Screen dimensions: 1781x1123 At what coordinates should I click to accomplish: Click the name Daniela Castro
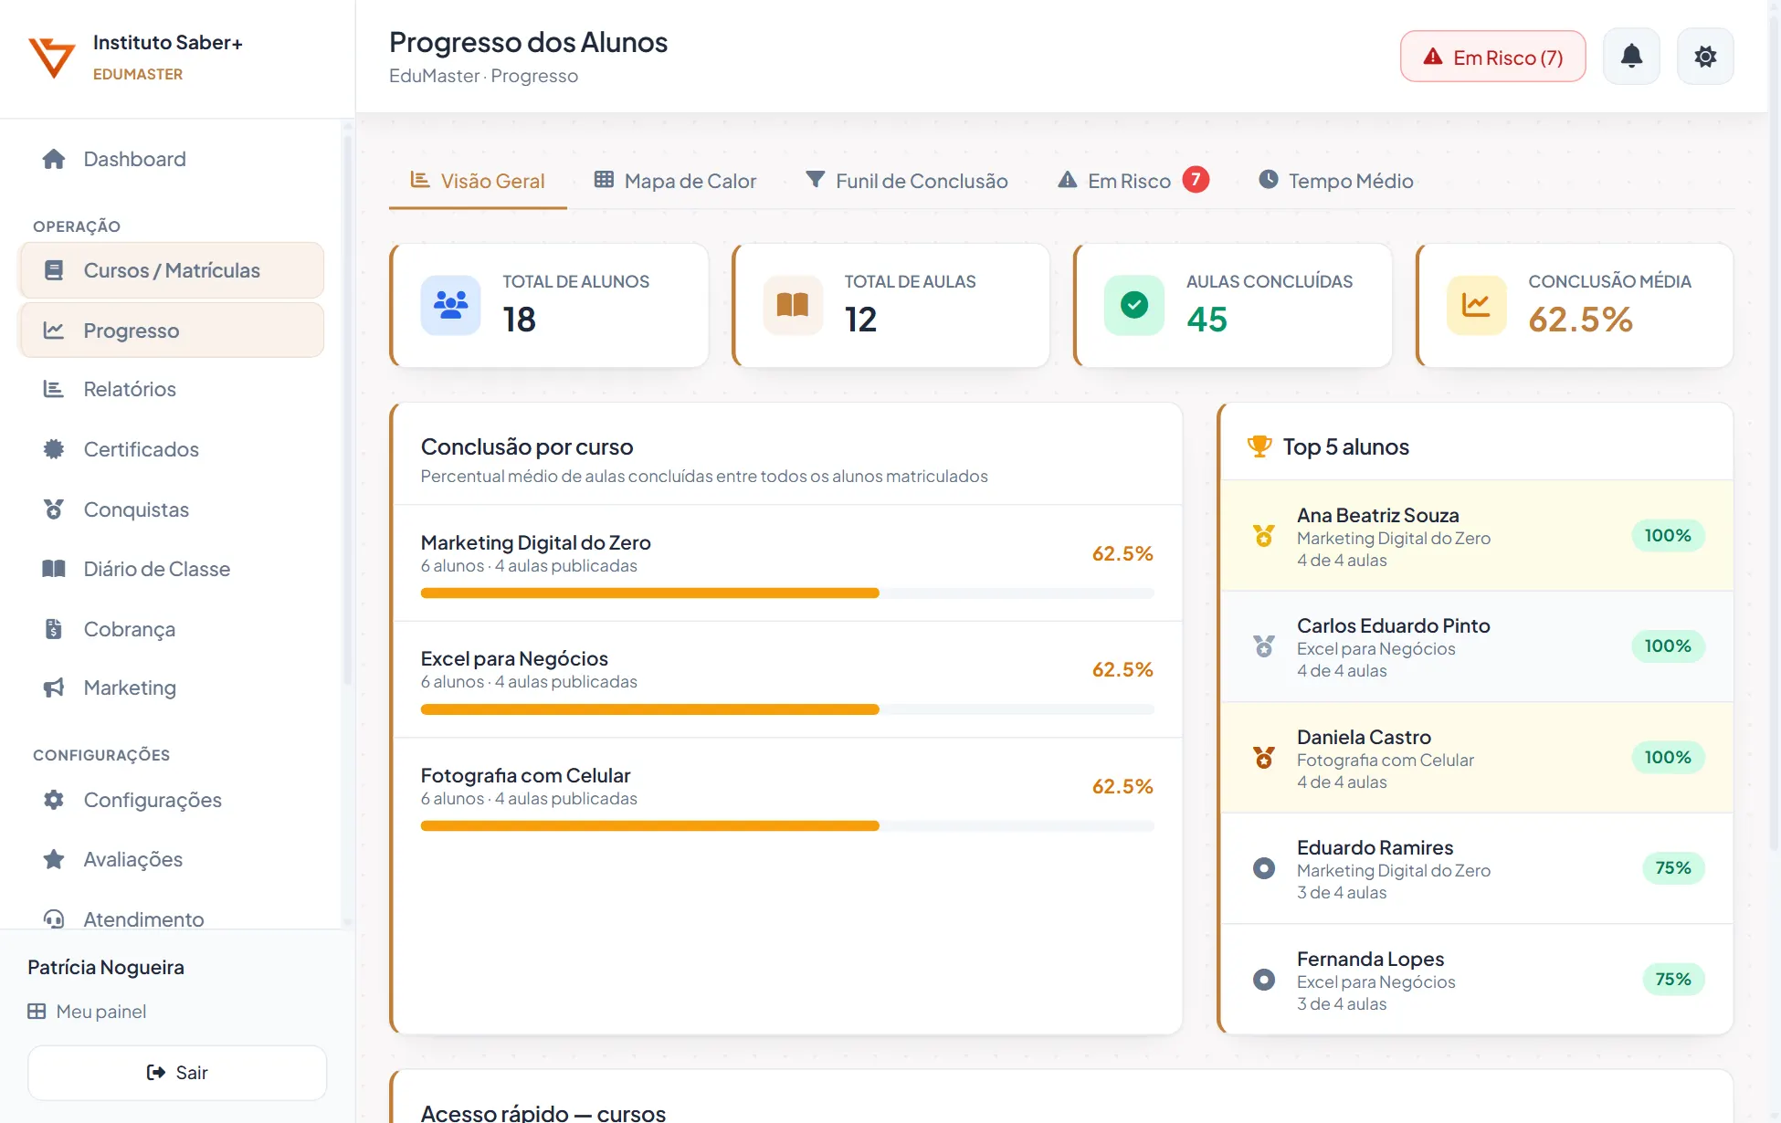[1364, 737]
